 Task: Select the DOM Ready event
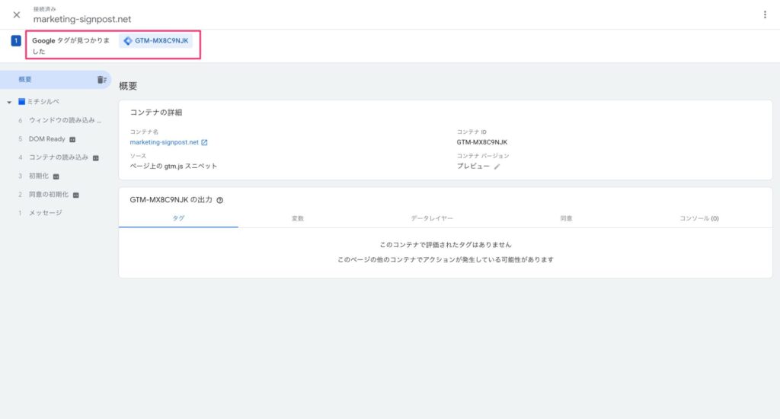coord(46,139)
